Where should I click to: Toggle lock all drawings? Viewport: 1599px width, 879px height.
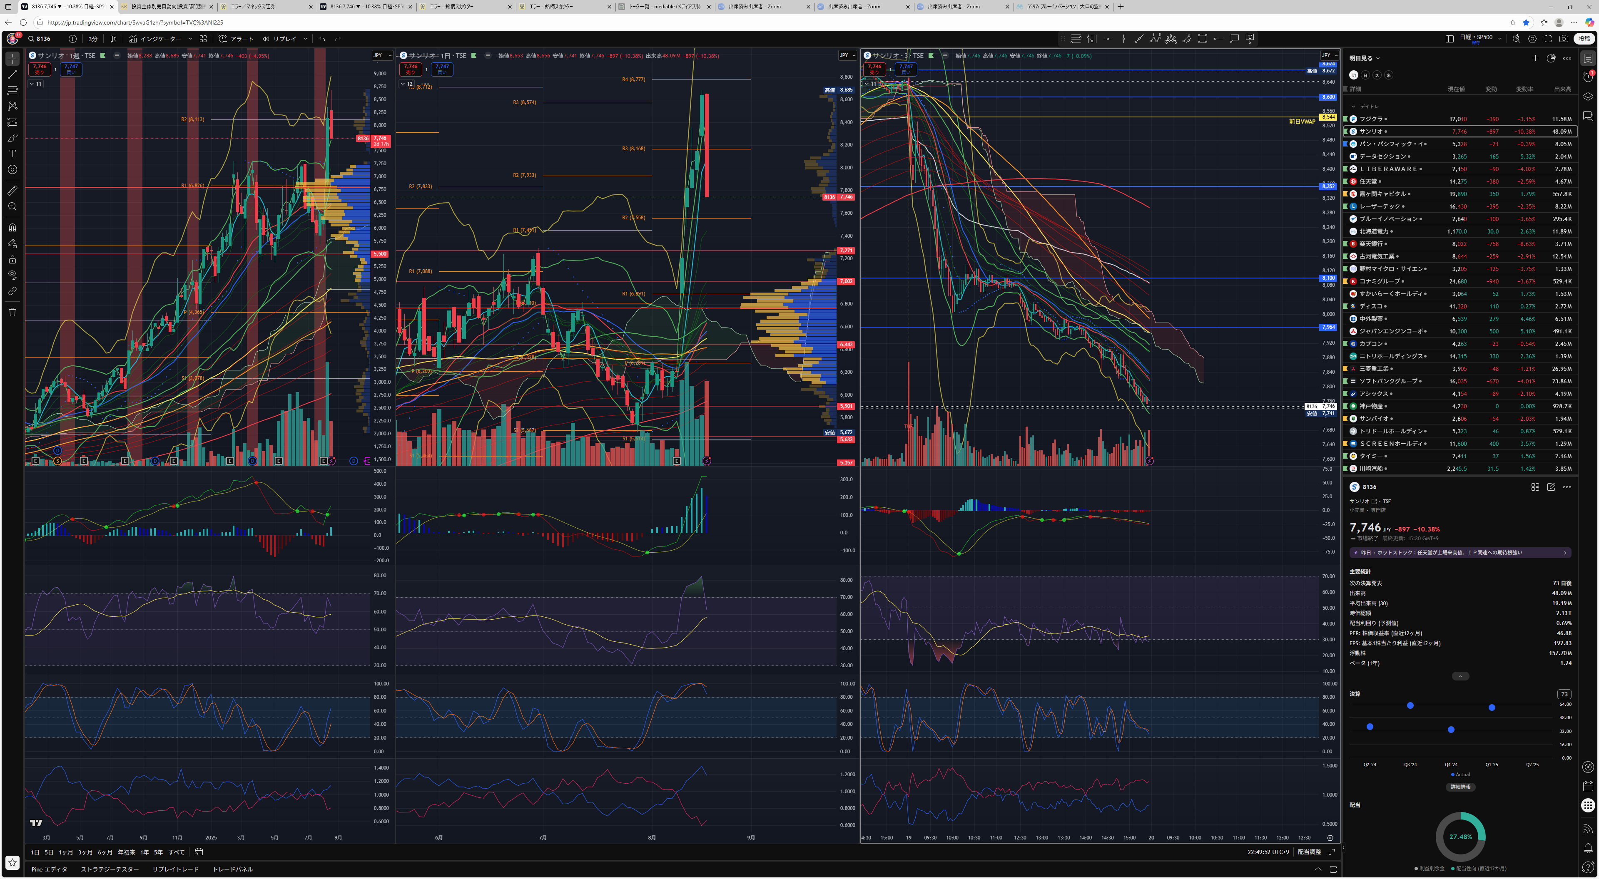(x=12, y=259)
